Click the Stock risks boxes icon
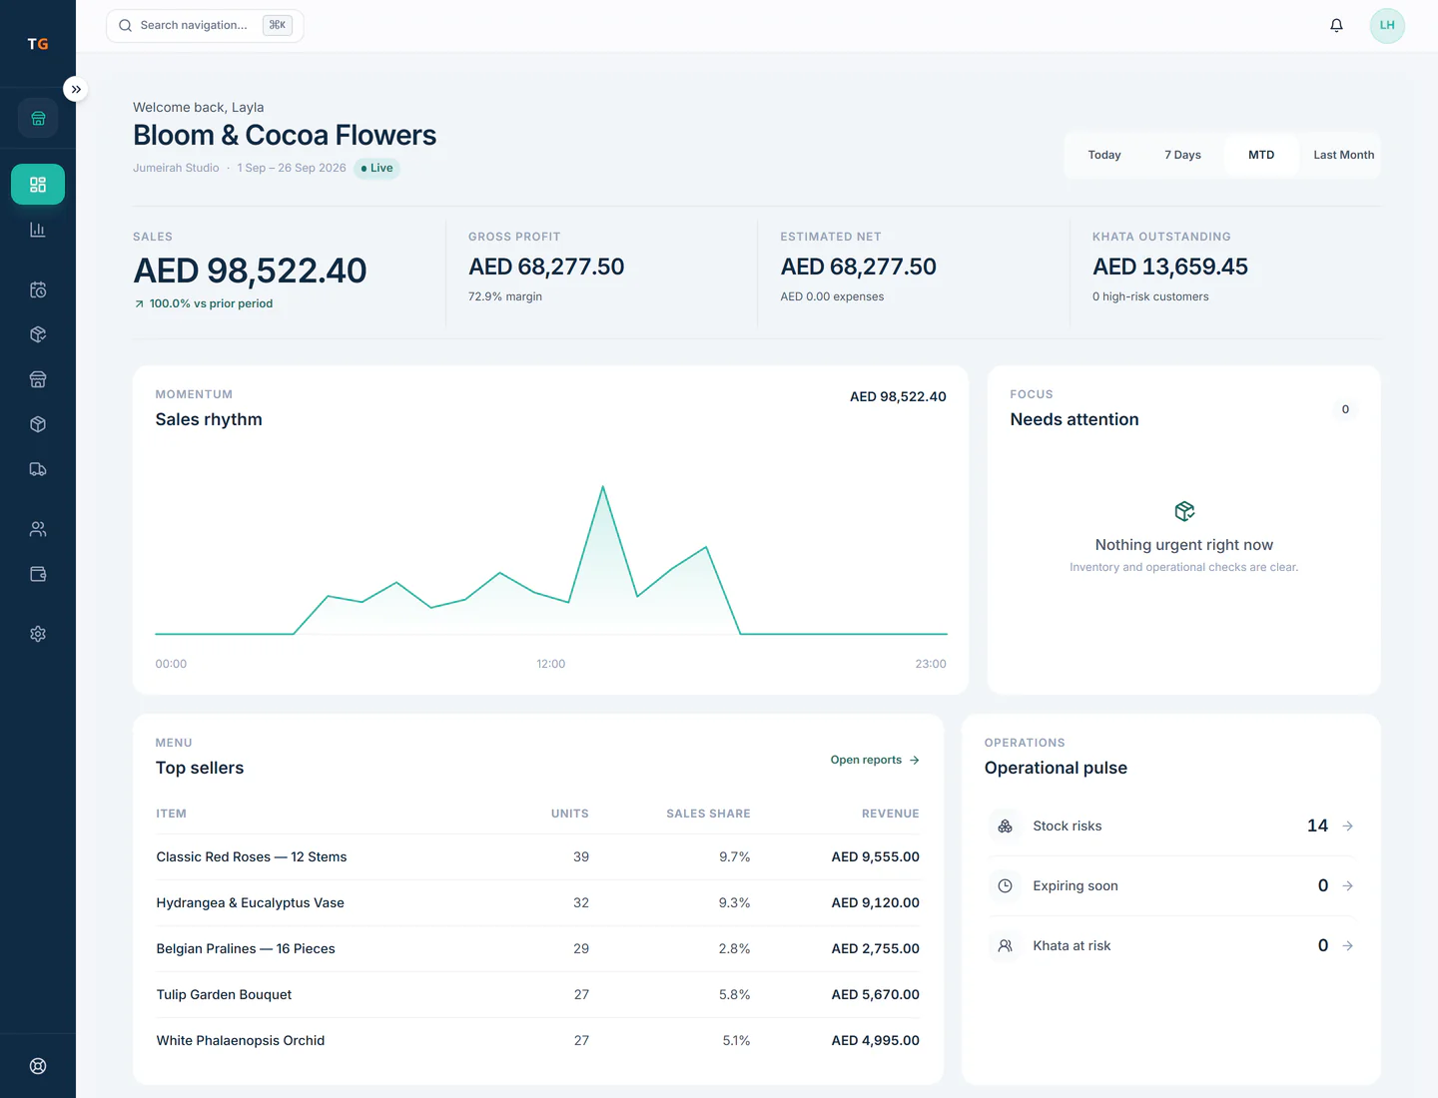1438x1098 pixels. 1006,825
